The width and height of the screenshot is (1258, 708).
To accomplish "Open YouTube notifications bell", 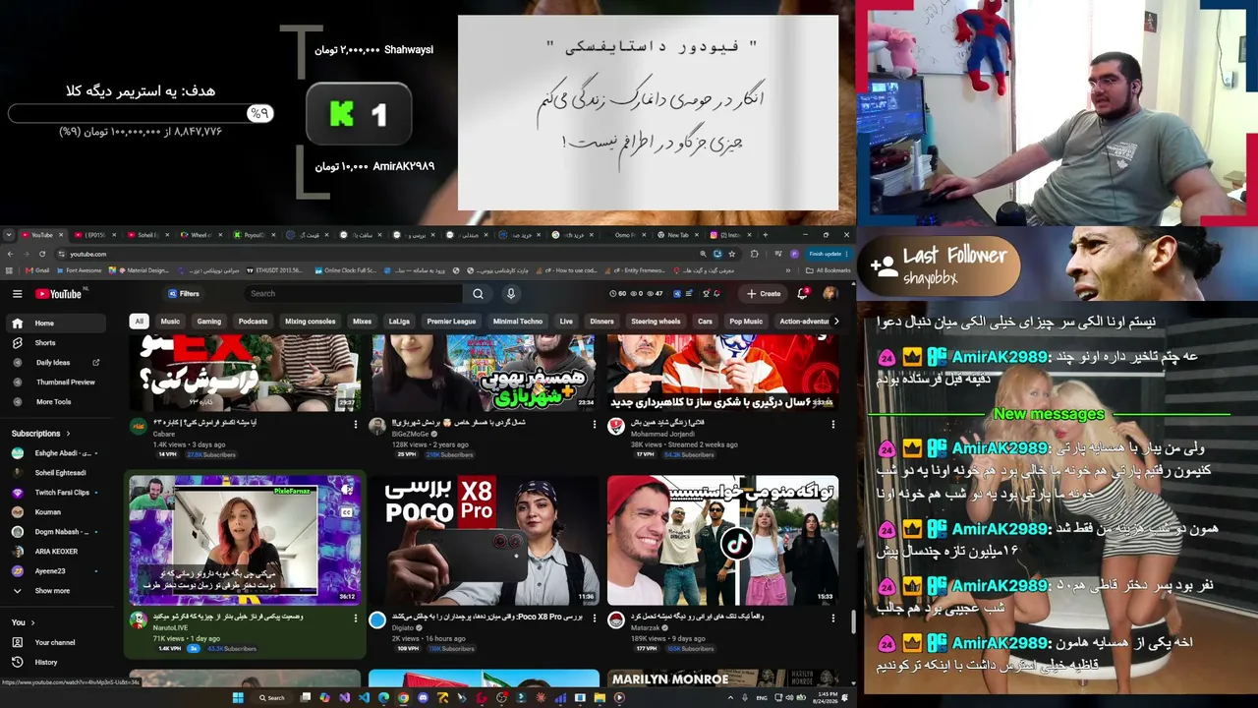I will pyautogui.click(x=803, y=293).
